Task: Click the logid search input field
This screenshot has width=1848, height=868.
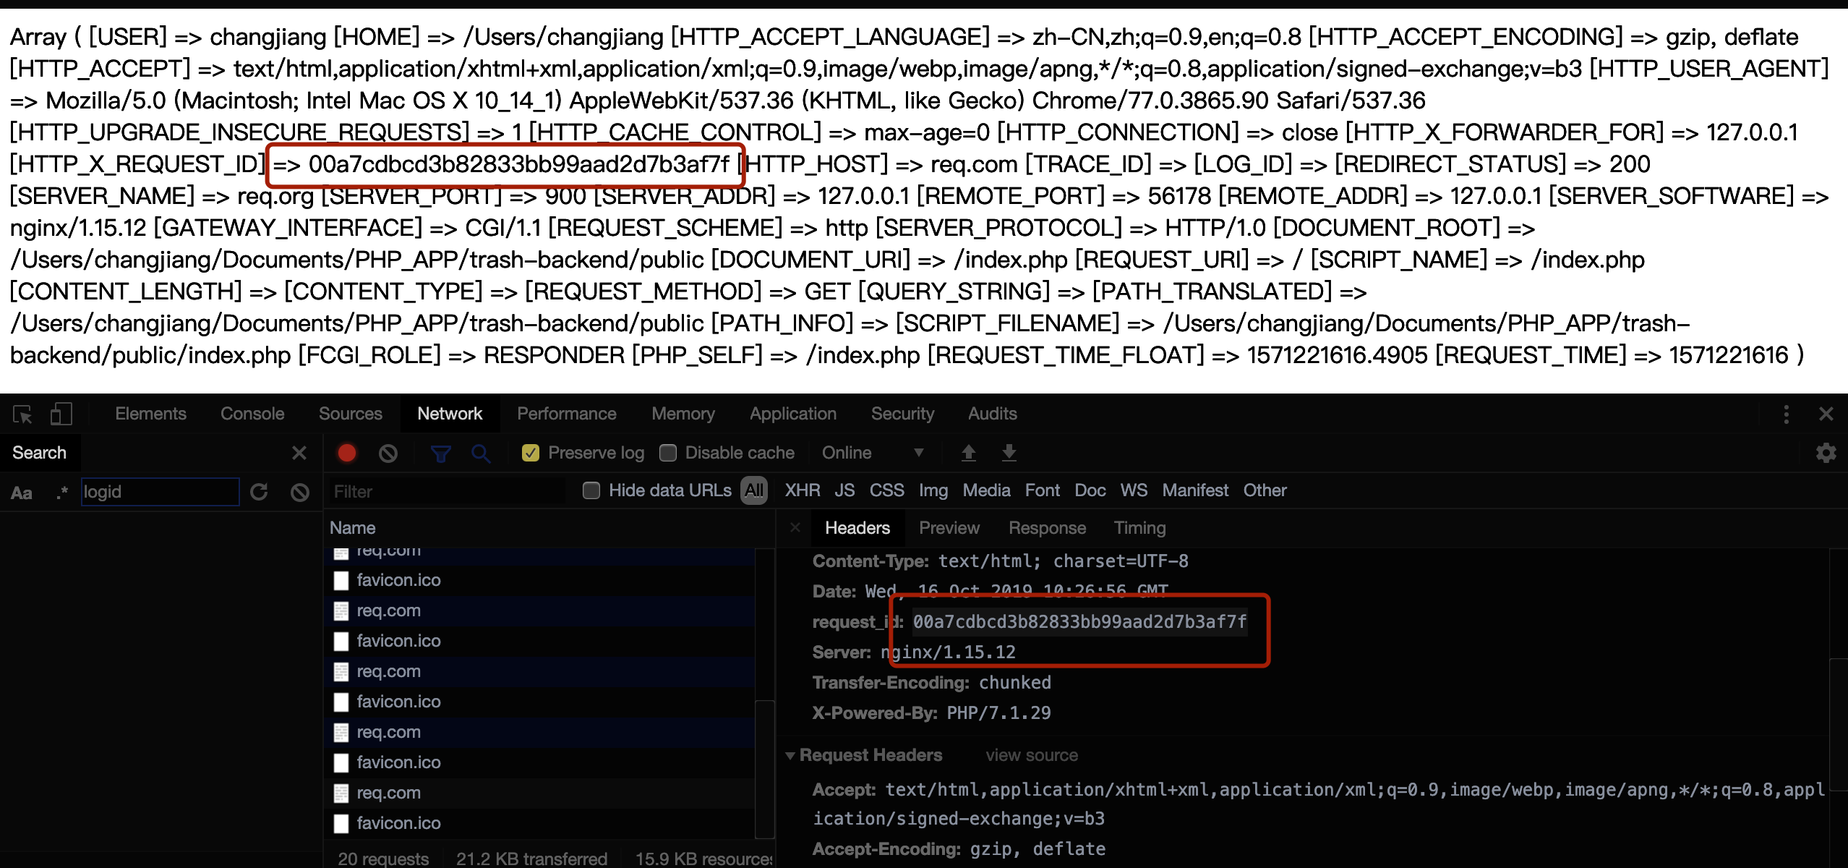Action: [x=160, y=491]
